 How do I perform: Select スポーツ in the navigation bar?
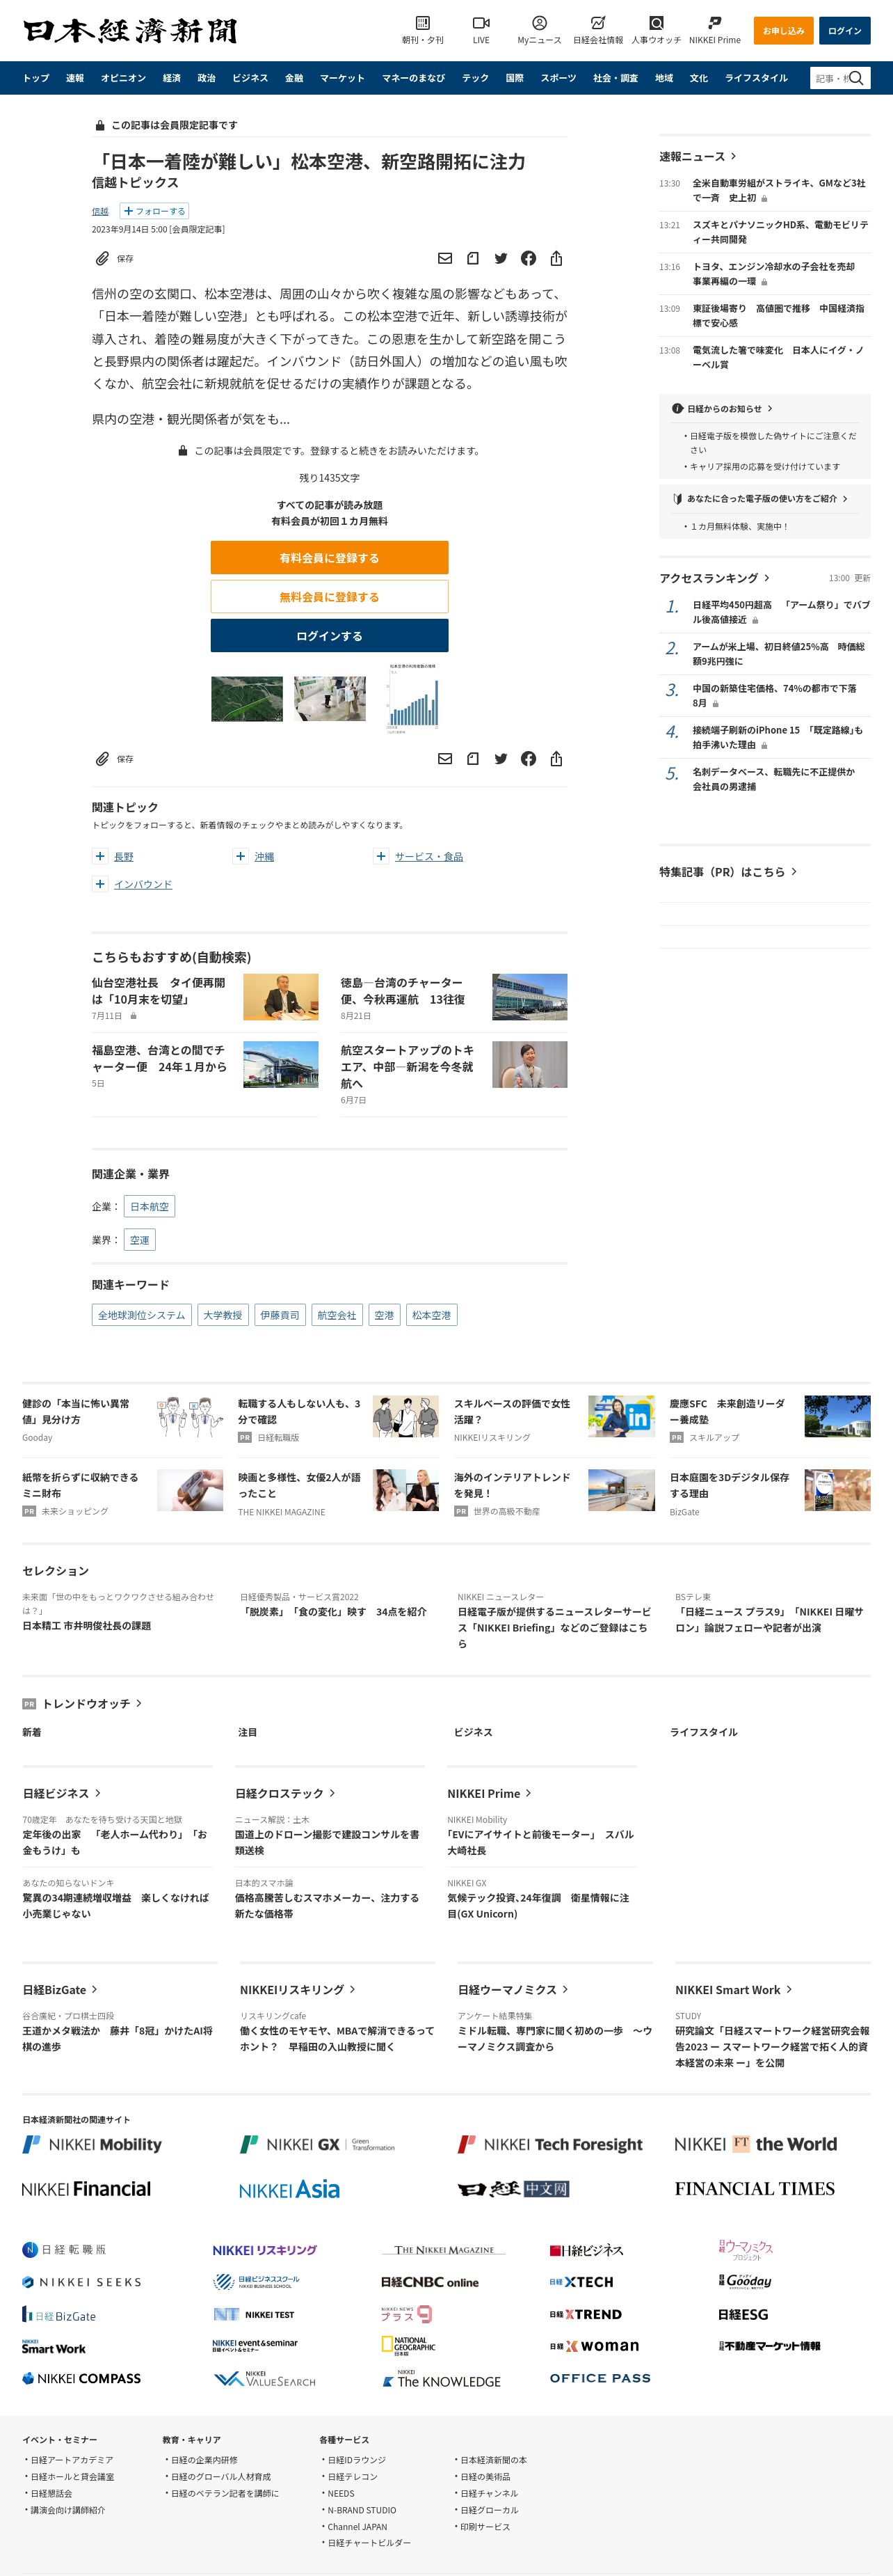(558, 78)
